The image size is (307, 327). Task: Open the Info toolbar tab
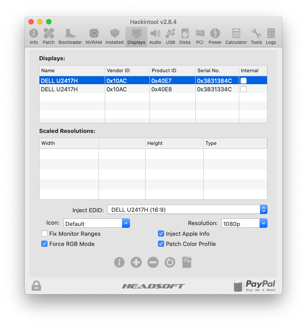pyautogui.click(x=34, y=36)
